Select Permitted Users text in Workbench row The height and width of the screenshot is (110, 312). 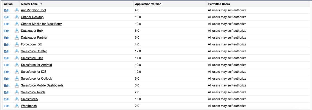point(227,106)
